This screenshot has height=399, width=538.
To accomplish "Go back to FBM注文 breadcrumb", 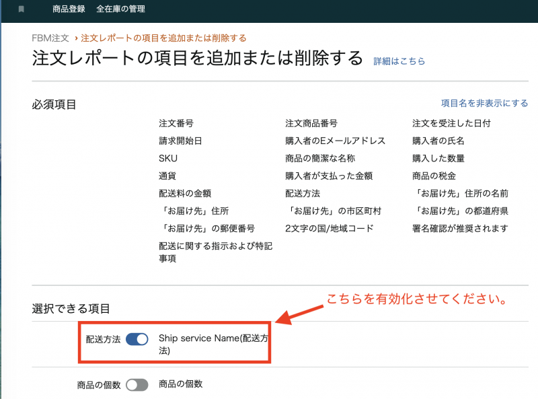I will pos(50,38).
